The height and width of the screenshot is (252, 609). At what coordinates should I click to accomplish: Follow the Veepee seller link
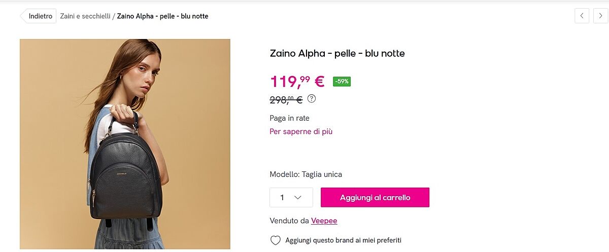coord(324,221)
